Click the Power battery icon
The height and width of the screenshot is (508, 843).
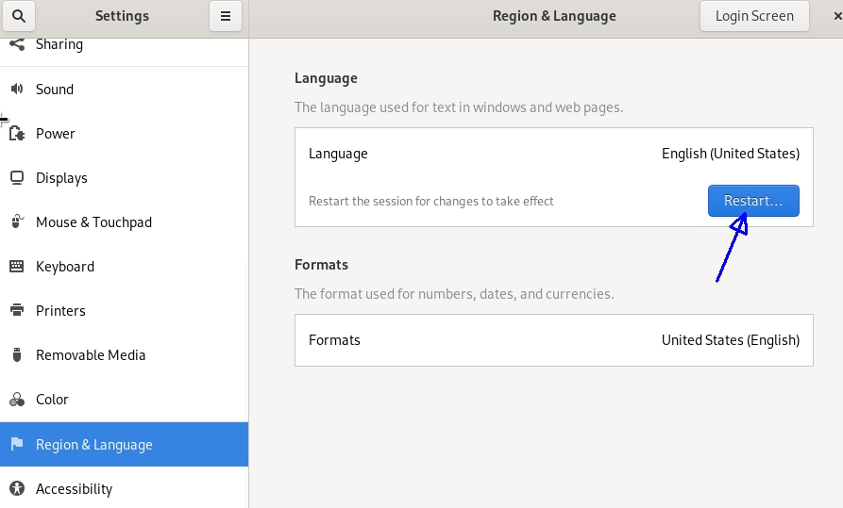click(x=17, y=134)
